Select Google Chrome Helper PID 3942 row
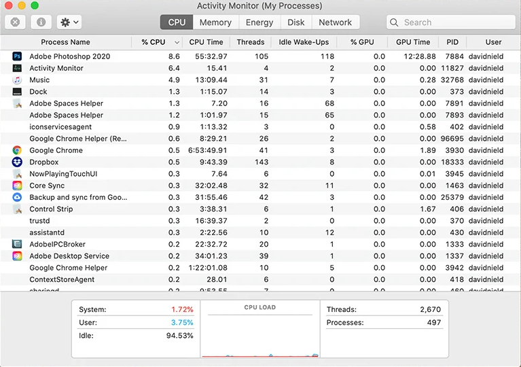The height and width of the screenshot is (367, 521). (261, 268)
